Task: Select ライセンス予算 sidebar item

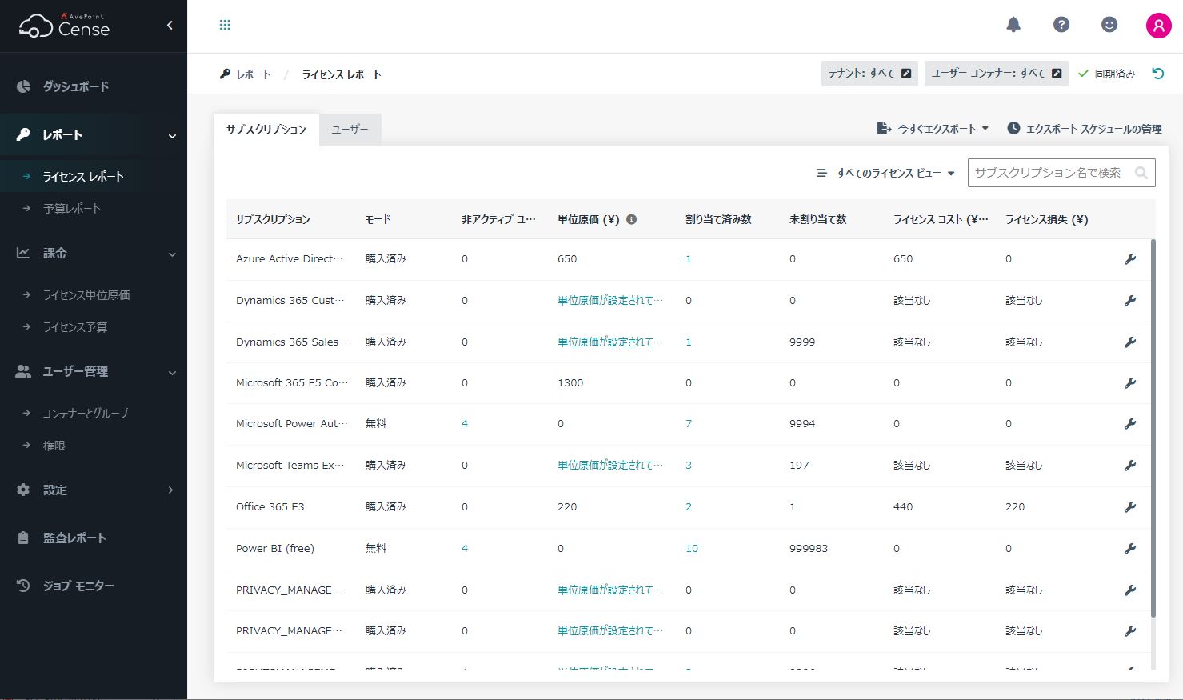Action: click(75, 326)
